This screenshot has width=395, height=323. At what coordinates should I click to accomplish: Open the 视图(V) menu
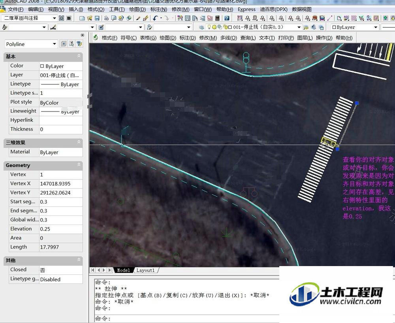56,9
